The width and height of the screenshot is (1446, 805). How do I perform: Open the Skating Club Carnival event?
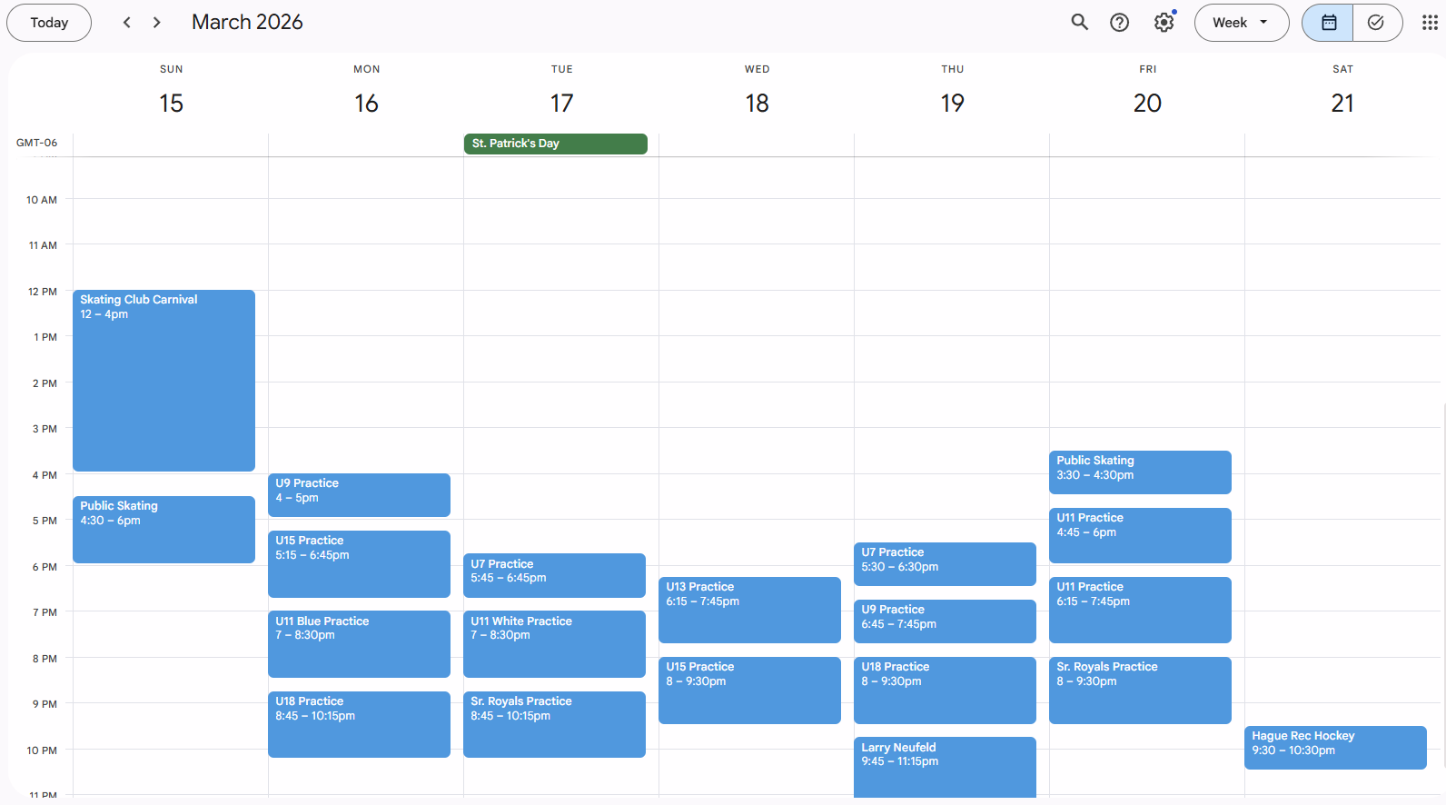[x=163, y=380]
